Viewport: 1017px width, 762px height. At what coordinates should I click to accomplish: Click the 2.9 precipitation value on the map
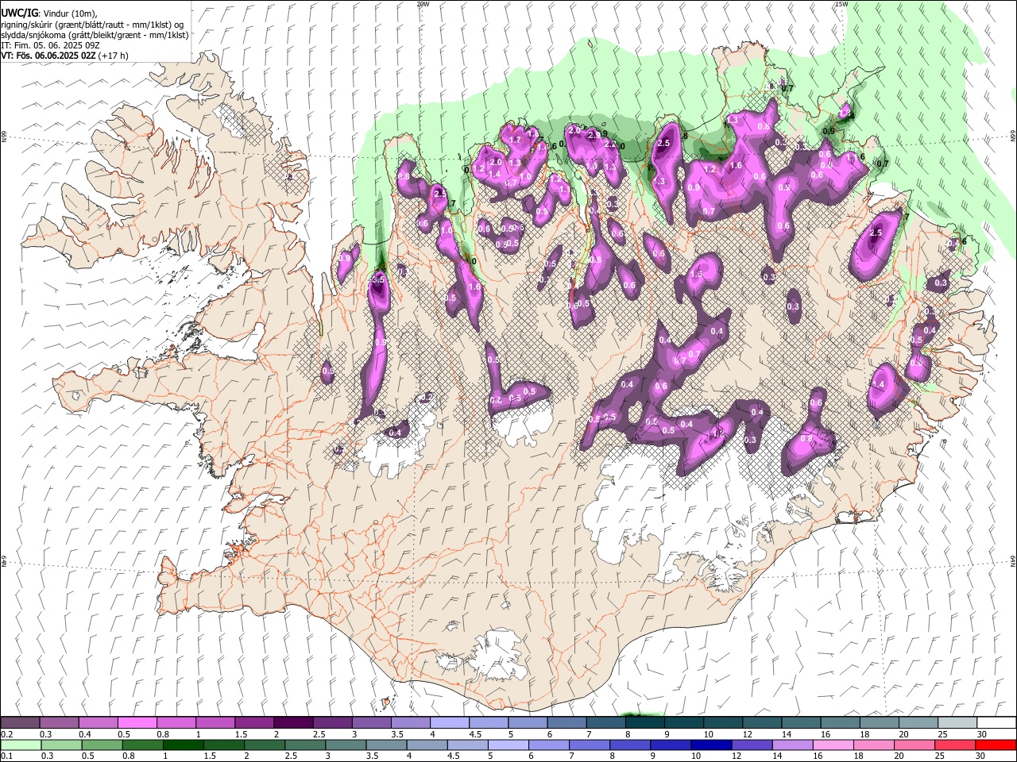[594, 136]
